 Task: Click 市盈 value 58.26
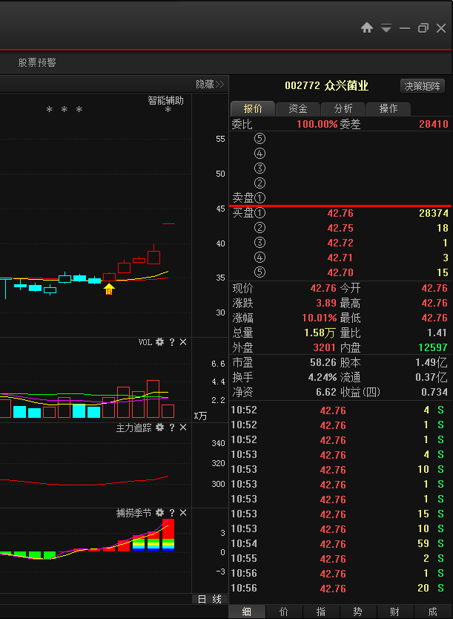[x=323, y=362]
